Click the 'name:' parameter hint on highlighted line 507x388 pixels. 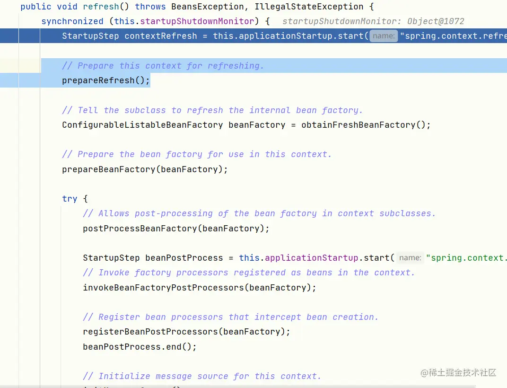pyautogui.click(x=384, y=36)
